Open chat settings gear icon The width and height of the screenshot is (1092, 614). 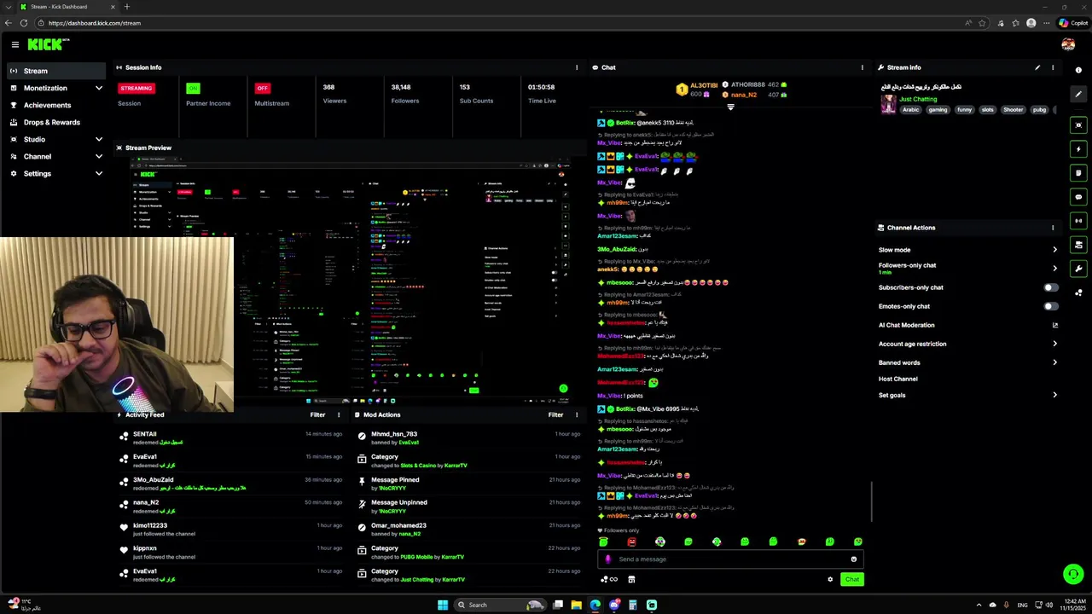point(830,580)
